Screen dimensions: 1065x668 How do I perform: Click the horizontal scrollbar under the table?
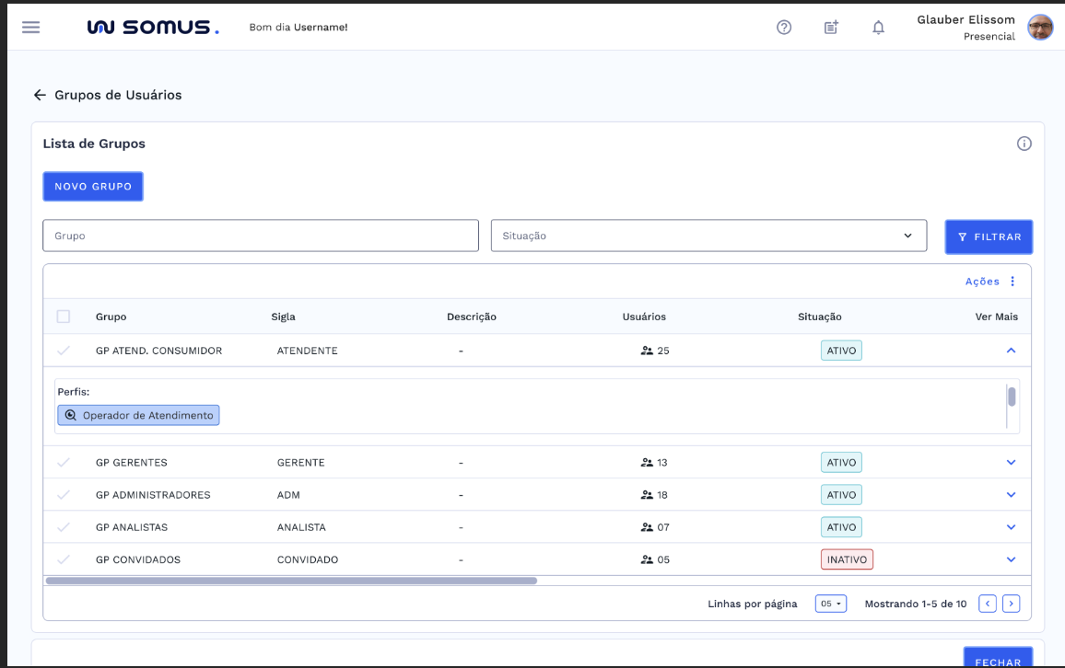click(291, 581)
